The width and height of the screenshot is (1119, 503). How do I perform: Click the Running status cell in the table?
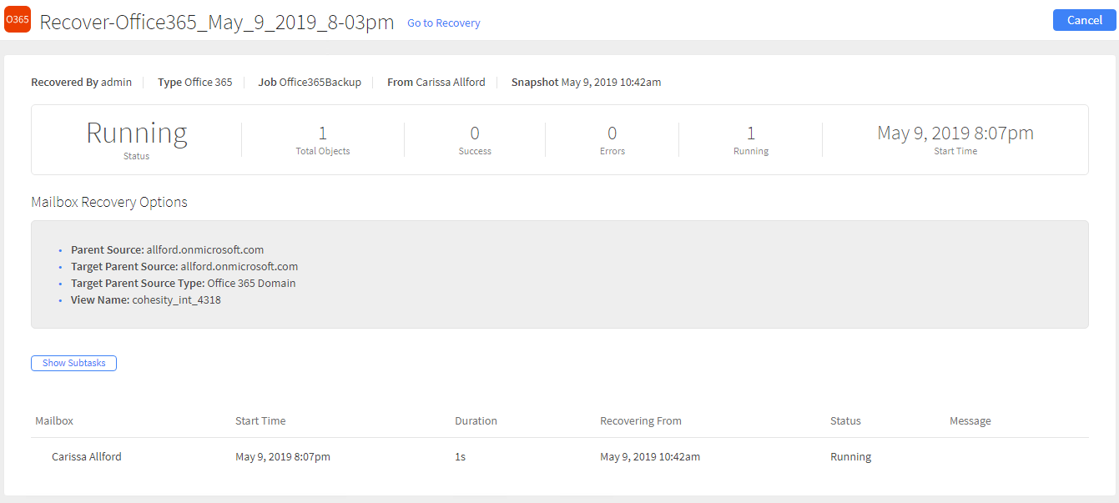(850, 457)
